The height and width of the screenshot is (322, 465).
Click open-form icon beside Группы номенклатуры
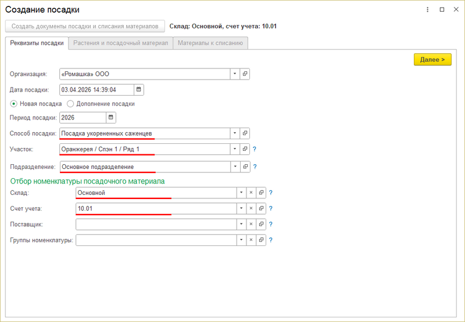261,240
